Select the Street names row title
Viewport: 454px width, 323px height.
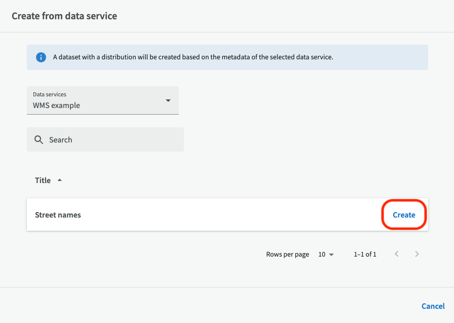(58, 215)
